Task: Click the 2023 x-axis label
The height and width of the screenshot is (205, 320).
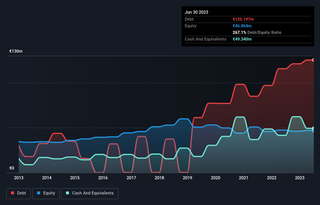Action: tap(300, 178)
